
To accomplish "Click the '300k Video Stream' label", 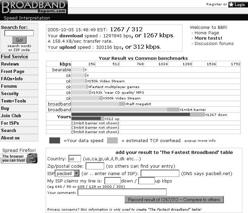I will tap(121, 98).
